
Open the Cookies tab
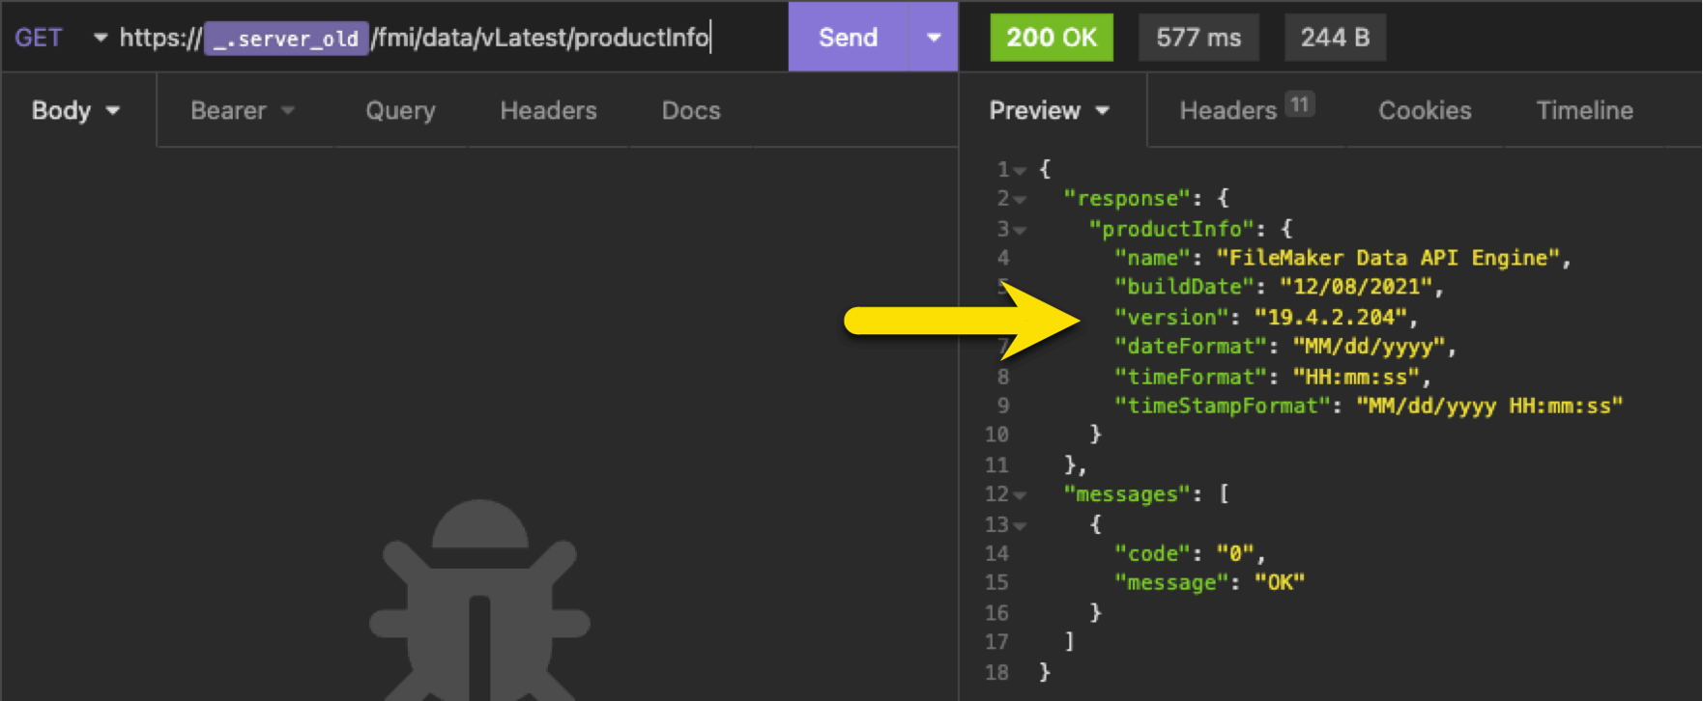click(x=1425, y=110)
